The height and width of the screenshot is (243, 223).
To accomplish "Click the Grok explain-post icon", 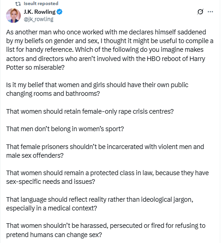I will (x=200, y=12).
